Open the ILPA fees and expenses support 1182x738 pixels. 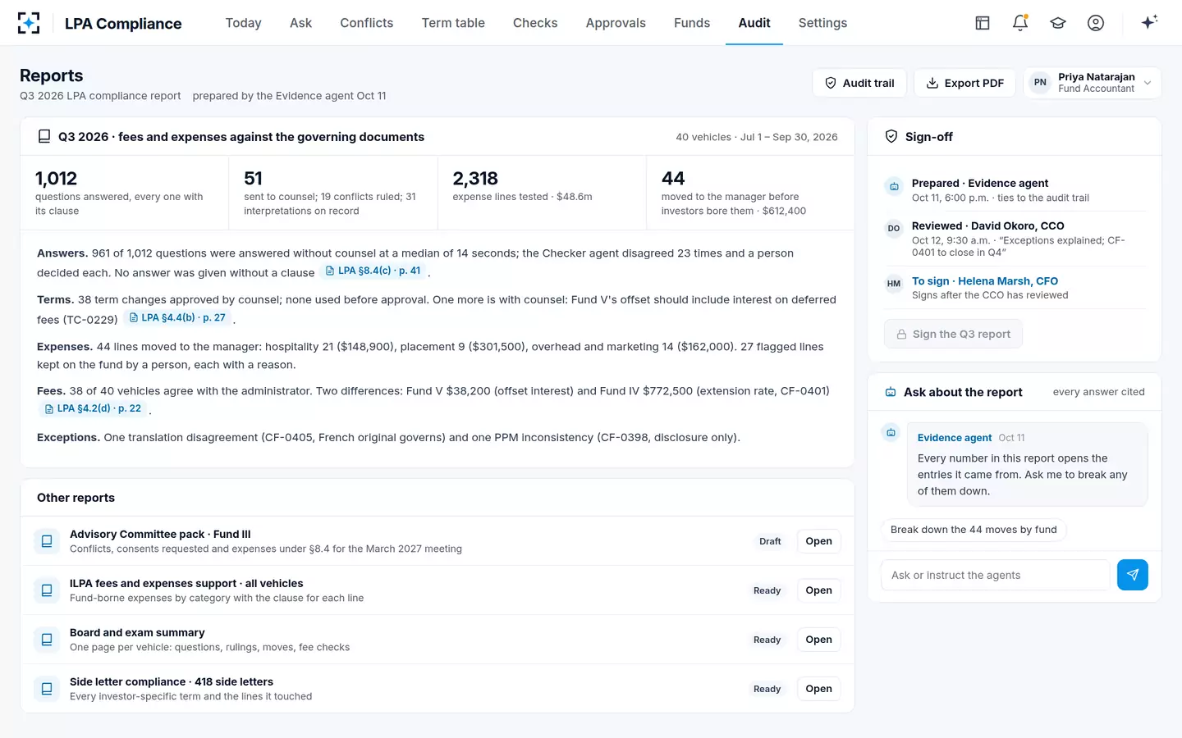tap(818, 590)
